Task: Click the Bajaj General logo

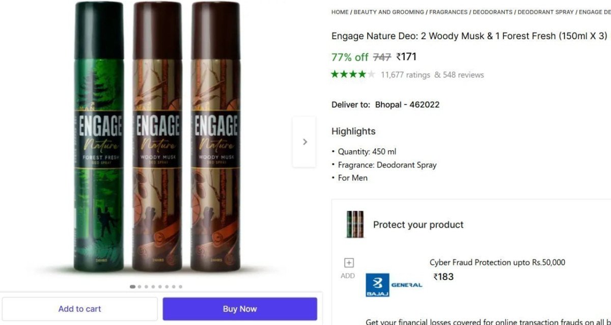Action: (394, 285)
